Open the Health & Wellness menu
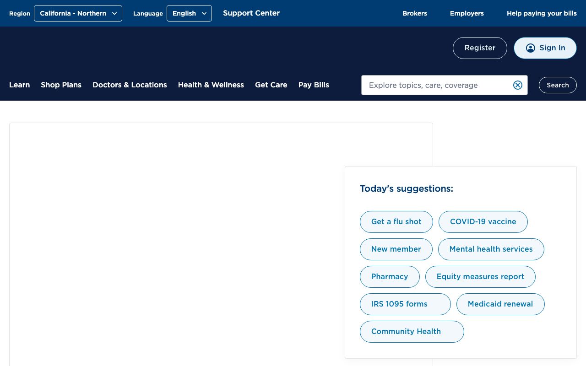586x366 pixels. [x=211, y=85]
